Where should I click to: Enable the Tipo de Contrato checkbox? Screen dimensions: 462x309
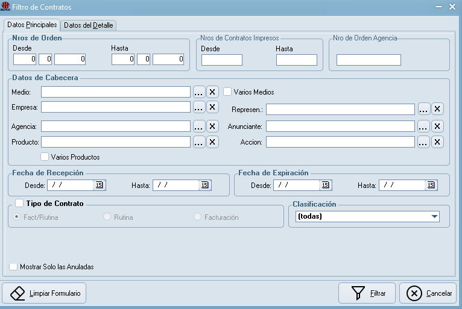[x=19, y=203]
